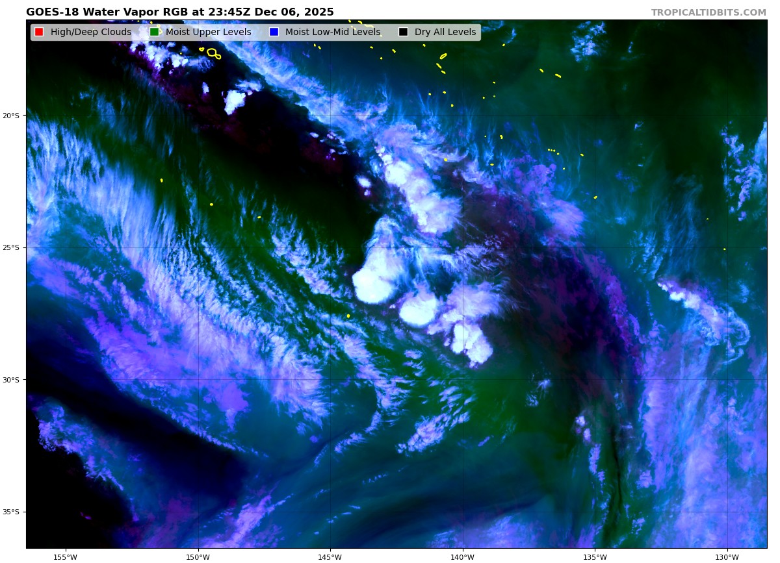Click the red High/Deep Clouds legend swatch
Viewport: 780px width, 563px height.
[39, 32]
